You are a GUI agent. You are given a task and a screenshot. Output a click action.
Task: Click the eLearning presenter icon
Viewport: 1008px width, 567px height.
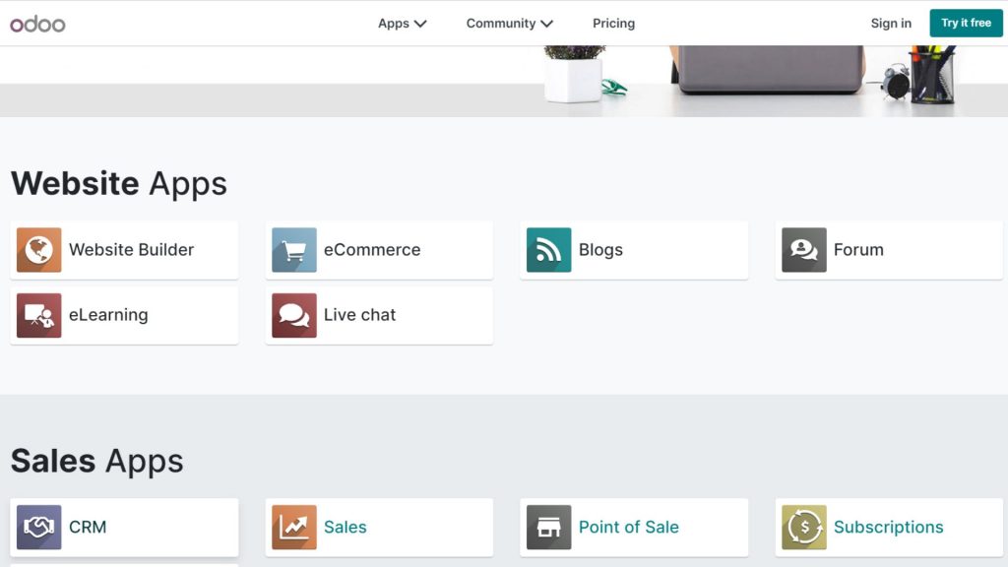point(39,316)
